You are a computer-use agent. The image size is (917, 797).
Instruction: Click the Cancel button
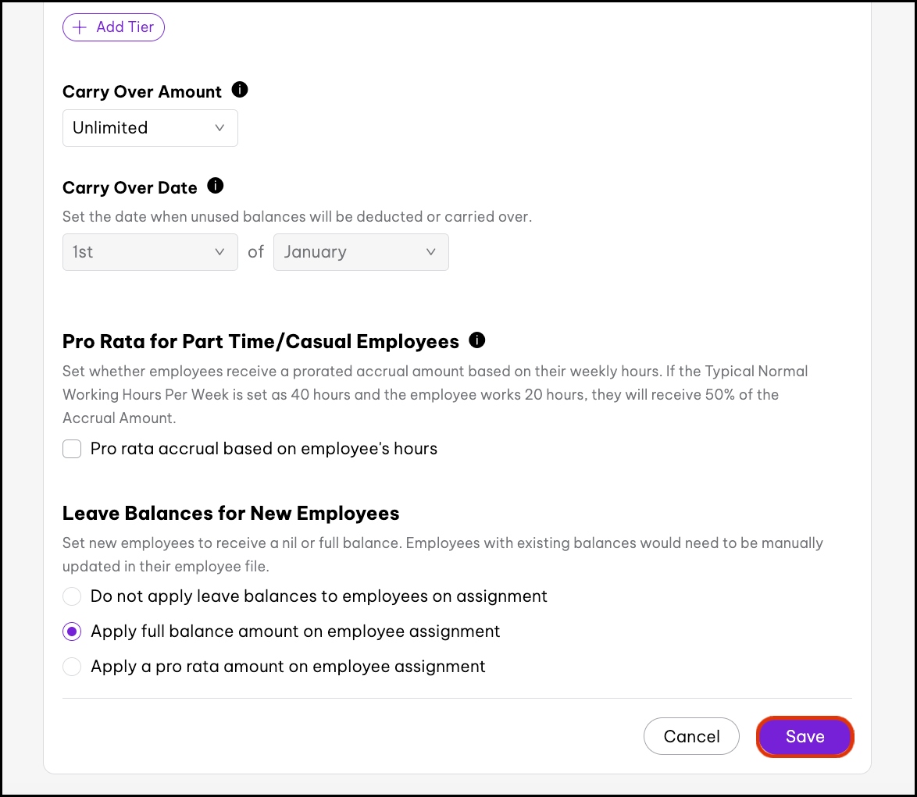pos(691,736)
